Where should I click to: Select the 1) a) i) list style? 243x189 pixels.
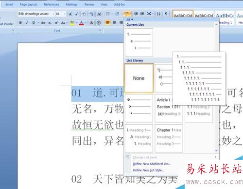point(164,78)
